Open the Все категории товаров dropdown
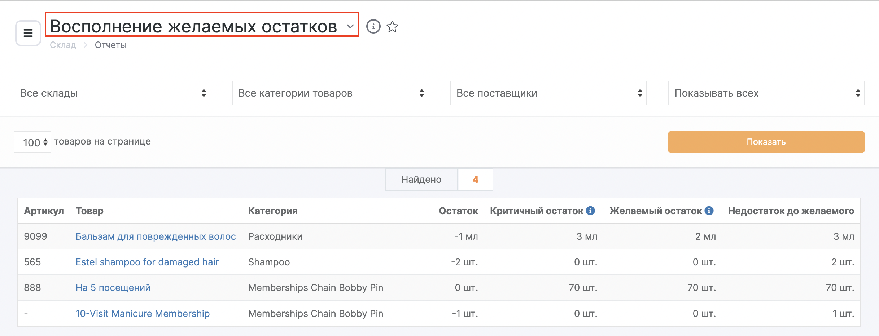Viewport: 879px width, 336px height. click(x=330, y=93)
